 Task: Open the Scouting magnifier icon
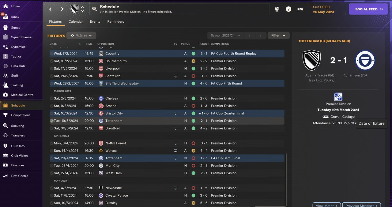[x=6, y=126]
